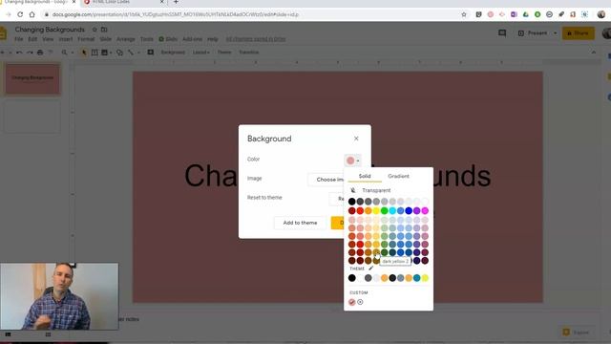Pick the black theme color swatch
611x344 pixels.
(352, 278)
